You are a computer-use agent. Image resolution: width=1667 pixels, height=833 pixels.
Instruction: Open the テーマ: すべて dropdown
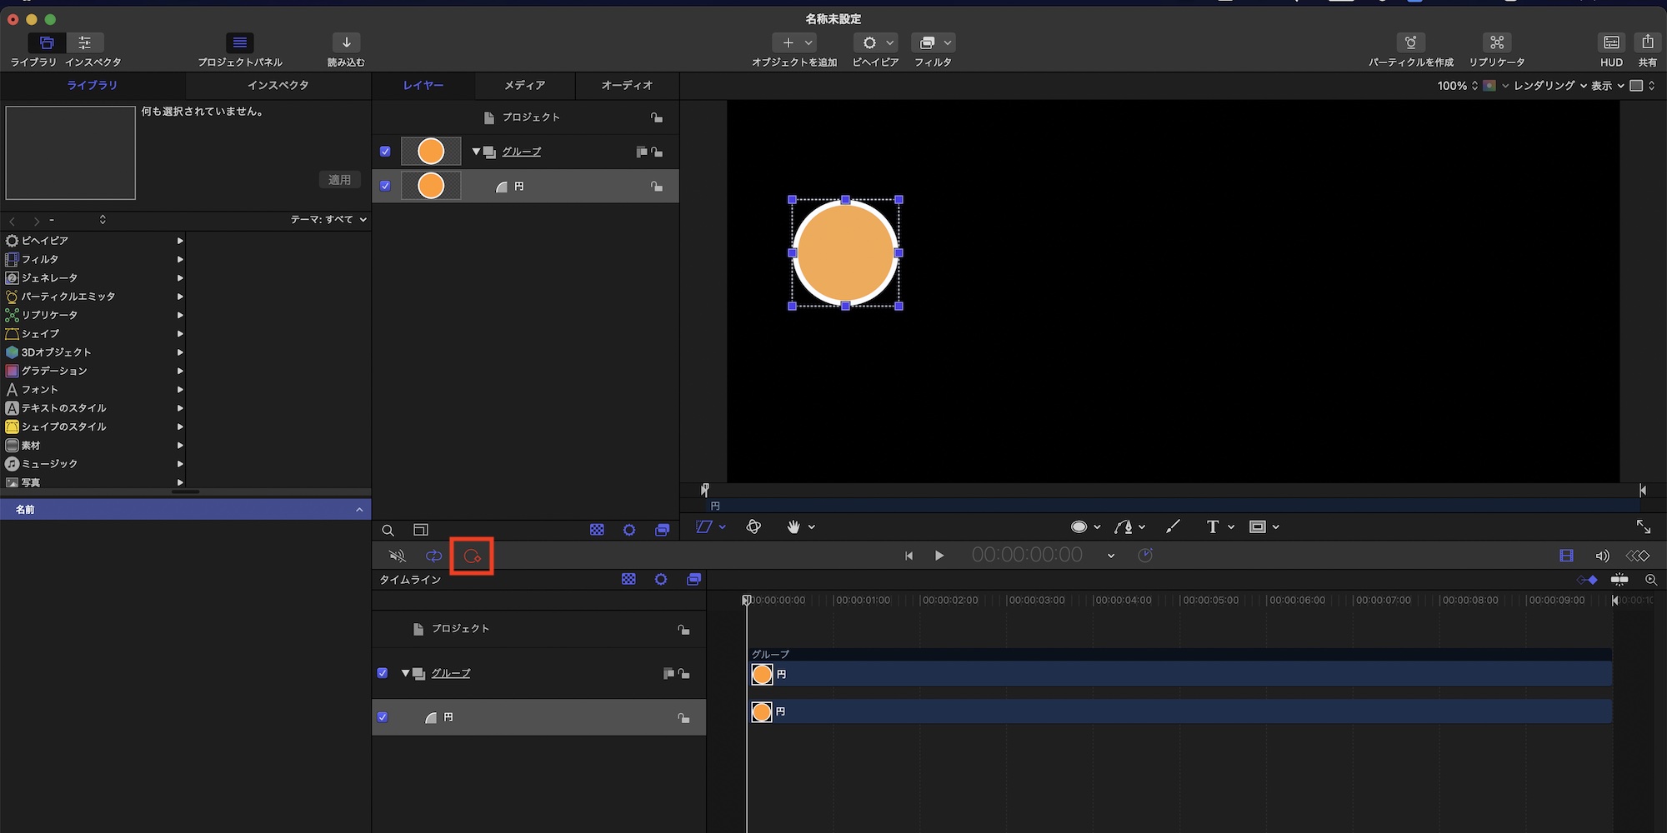pyautogui.click(x=328, y=220)
